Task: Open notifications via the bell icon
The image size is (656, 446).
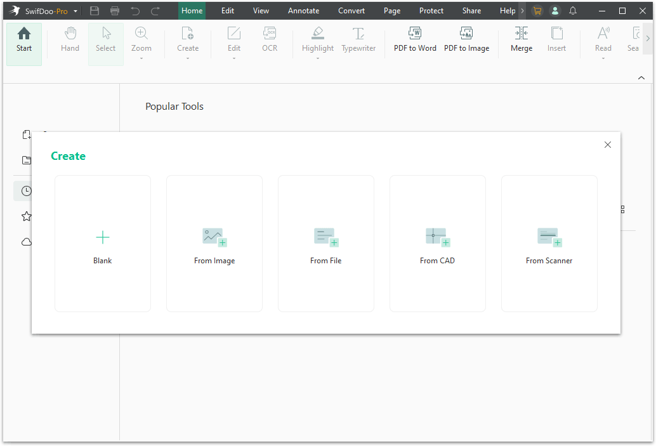Action: (572, 10)
